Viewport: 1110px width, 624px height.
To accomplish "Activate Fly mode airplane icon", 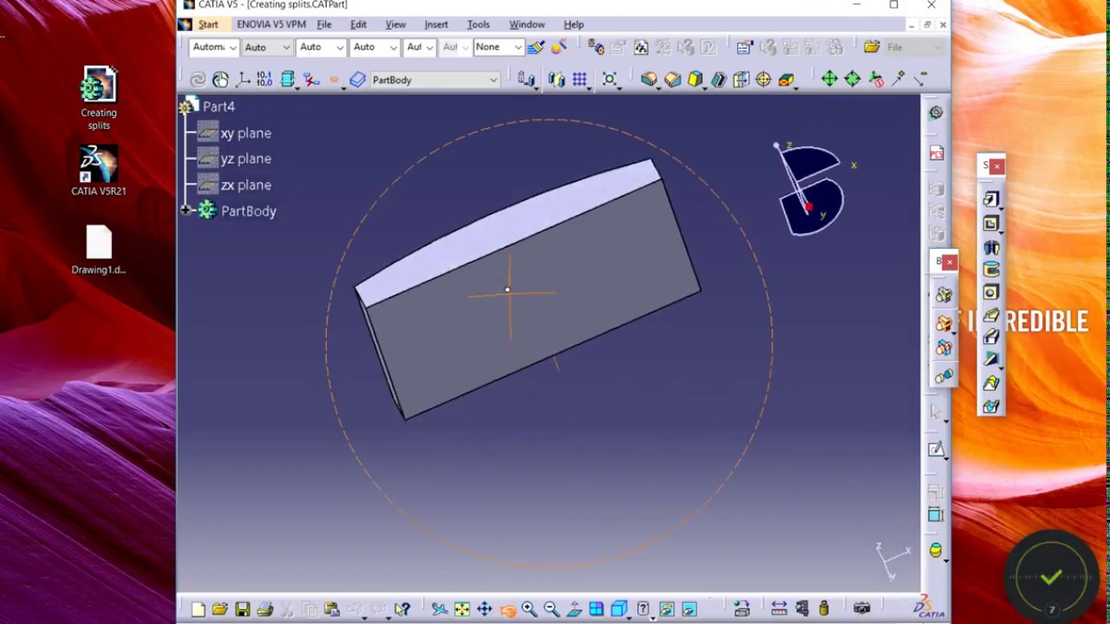I will pos(440,609).
